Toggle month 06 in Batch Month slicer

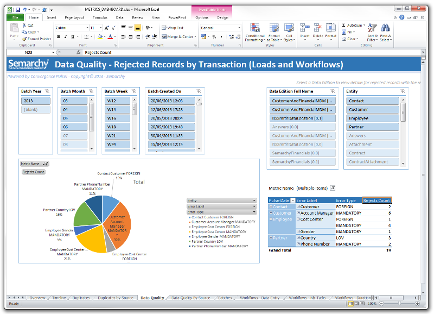(74, 127)
